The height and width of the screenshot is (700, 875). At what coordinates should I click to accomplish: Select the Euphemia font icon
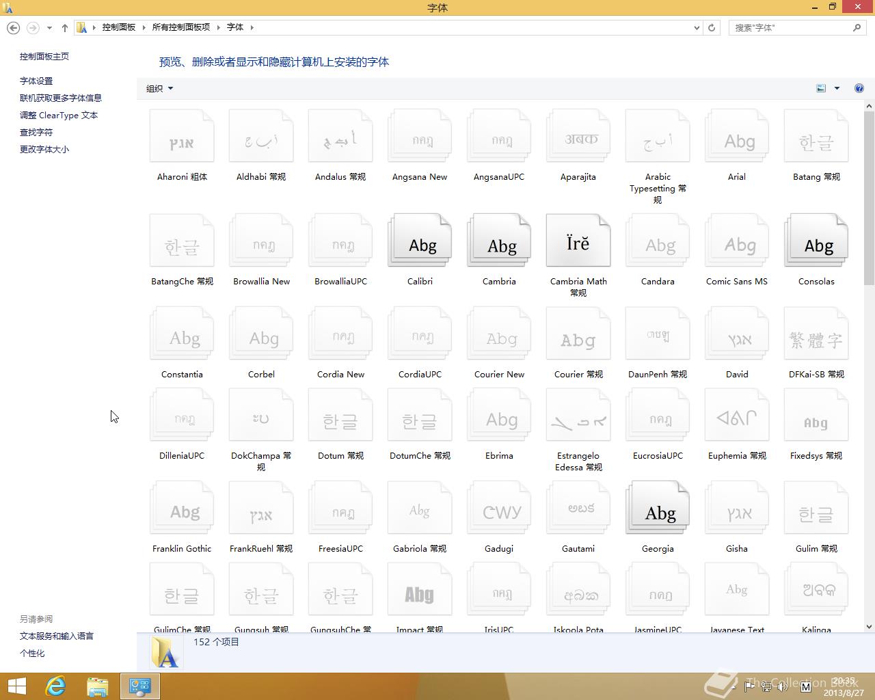tap(737, 415)
